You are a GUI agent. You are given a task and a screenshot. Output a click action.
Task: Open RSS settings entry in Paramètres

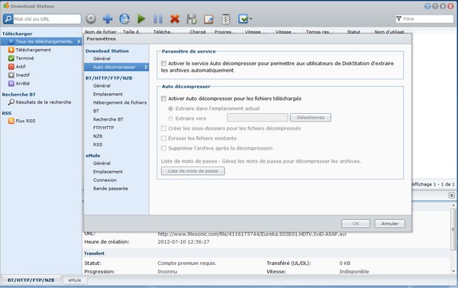pos(98,144)
